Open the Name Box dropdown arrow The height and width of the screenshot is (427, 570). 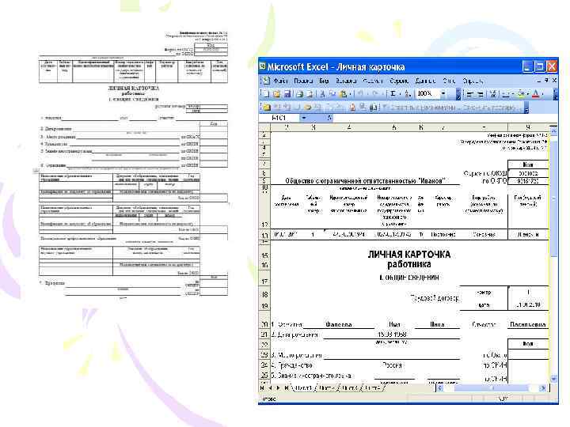[x=303, y=118]
